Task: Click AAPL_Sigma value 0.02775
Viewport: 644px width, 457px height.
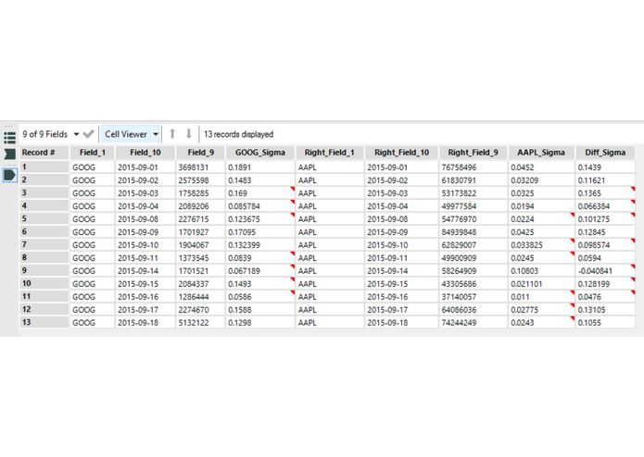Action: [x=541, y=310]
